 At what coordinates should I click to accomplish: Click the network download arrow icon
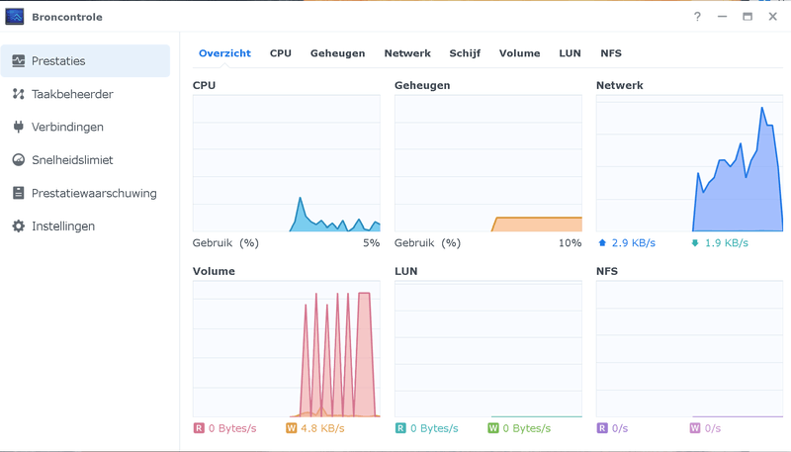[695, 242]
